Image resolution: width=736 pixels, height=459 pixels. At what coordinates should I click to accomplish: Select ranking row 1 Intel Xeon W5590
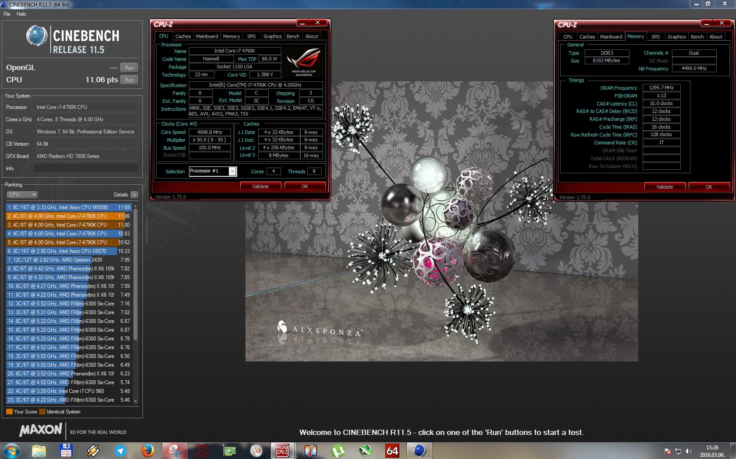tap(68, 207)
